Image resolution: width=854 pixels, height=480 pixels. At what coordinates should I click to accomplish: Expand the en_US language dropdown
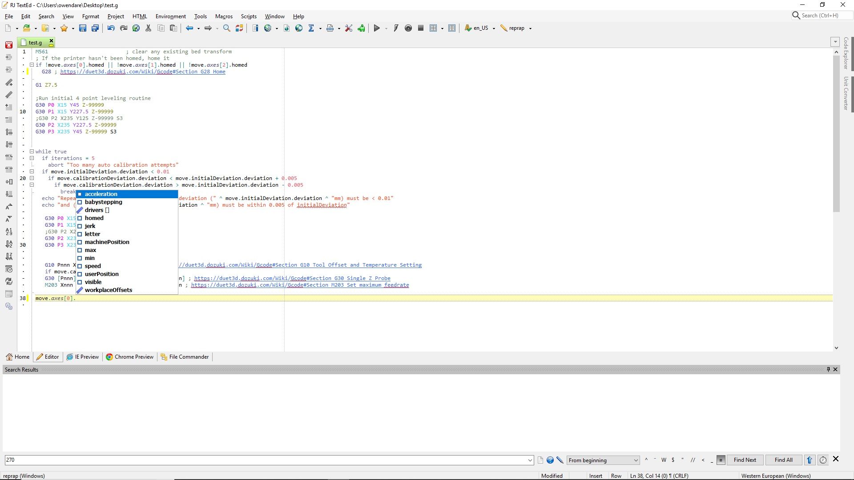point(495,28)
